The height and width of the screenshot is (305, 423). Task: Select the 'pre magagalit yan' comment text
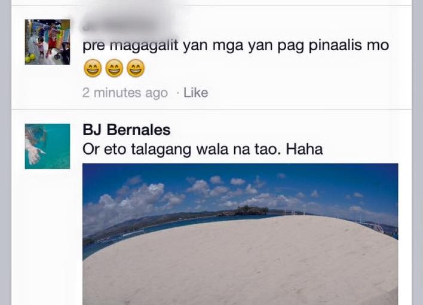[236, 45]
